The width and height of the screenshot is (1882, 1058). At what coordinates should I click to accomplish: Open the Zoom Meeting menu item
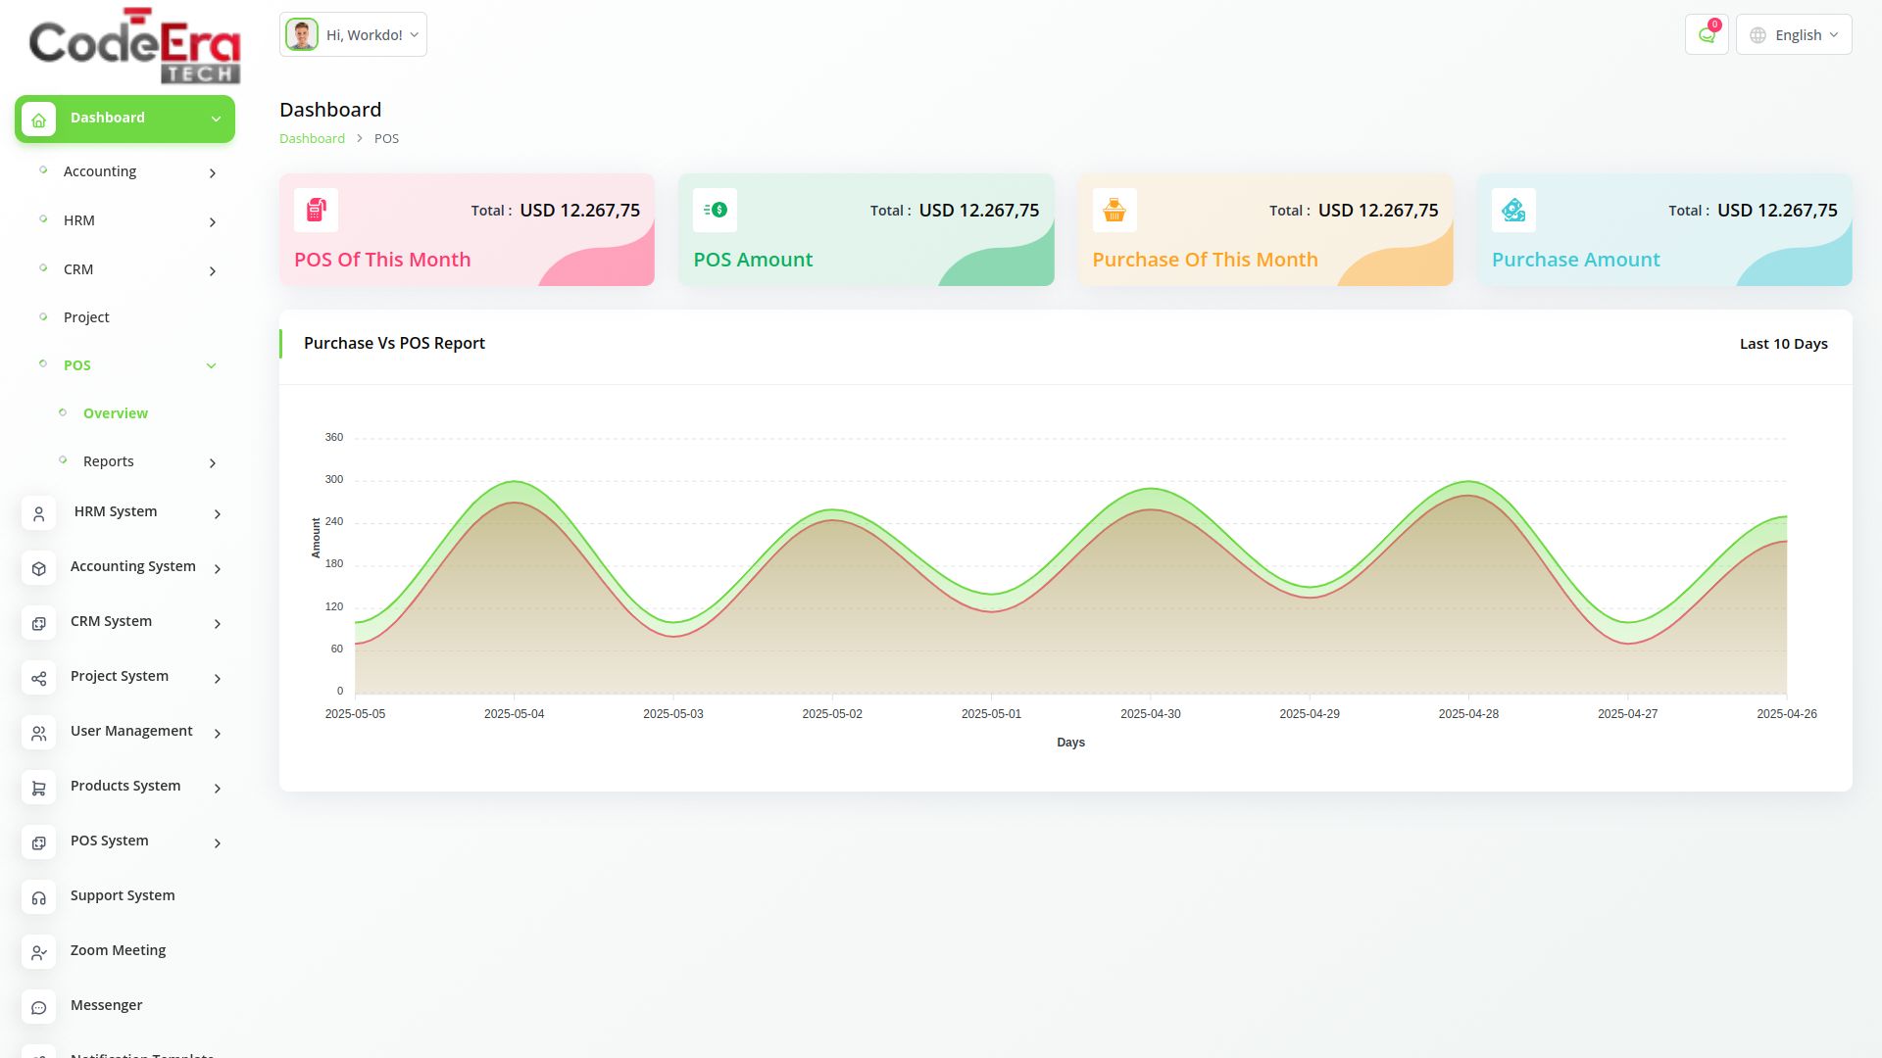118,950
